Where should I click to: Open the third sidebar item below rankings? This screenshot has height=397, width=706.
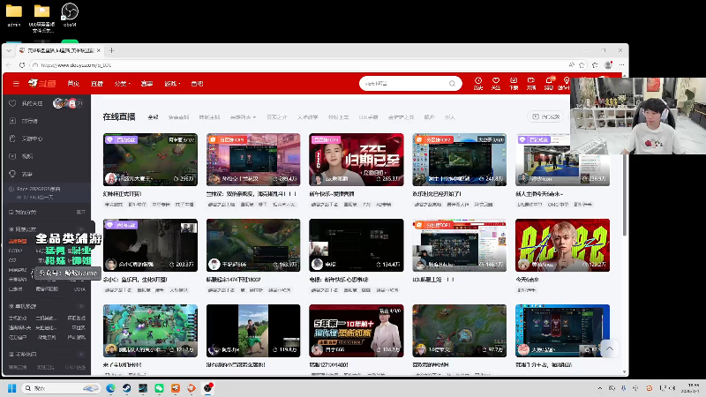[26, 139]
